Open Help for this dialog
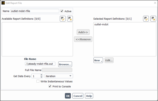Viewport: 158px width, 101px height. click(x=89, y=96)
